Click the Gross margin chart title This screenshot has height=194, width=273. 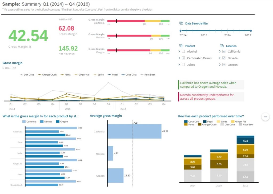tap(12, 63)
